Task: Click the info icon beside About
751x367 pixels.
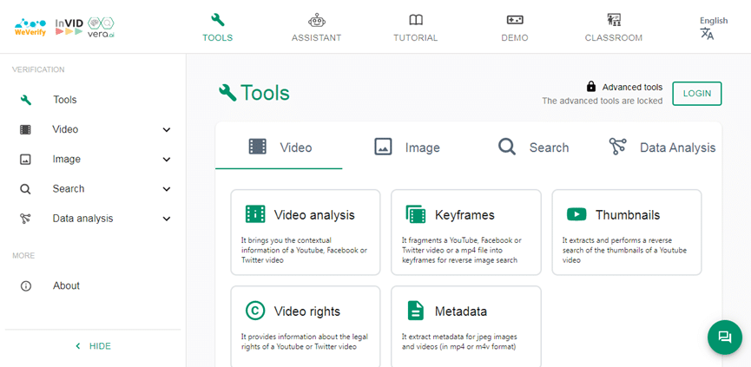Action: coord(26,286)
